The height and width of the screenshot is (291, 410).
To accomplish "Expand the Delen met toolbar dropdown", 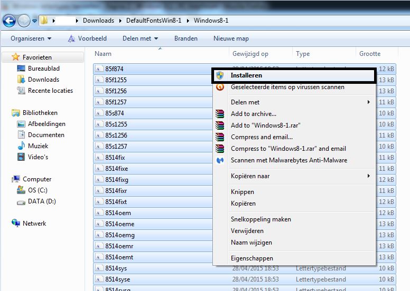I will click(140, 38).
